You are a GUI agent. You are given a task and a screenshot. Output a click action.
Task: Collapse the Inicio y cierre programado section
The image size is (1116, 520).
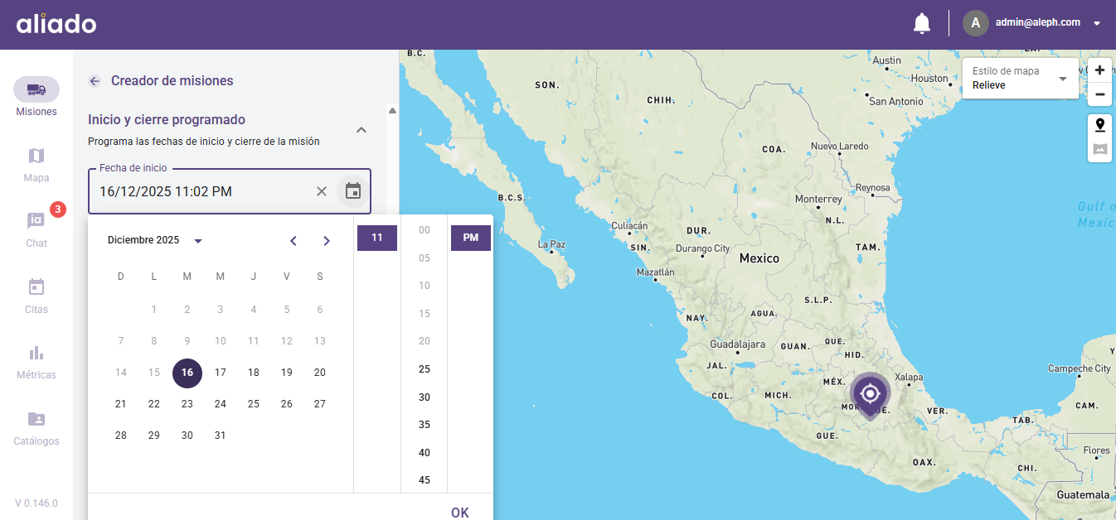(x=361, y=130)
